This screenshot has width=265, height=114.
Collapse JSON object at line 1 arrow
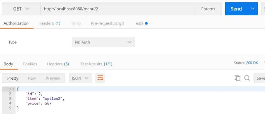tap(14, 89)
